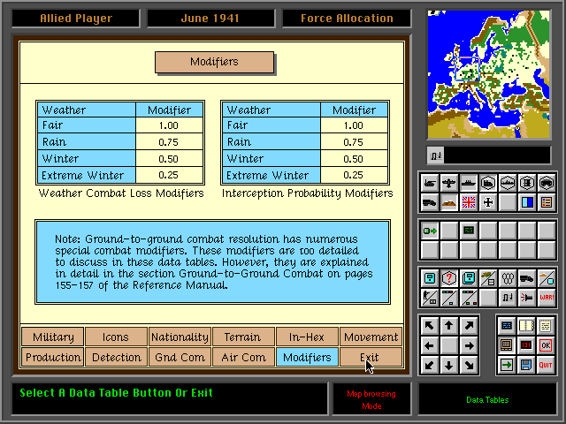Click the June 1941 date label
The image size is (566, 424).
(x=210, y=18)
